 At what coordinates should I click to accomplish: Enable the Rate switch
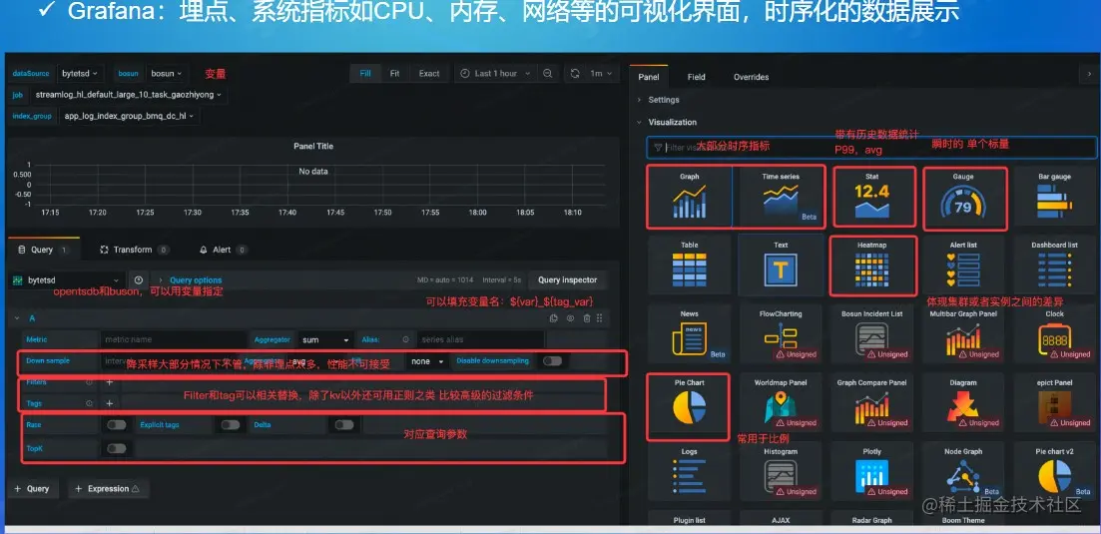point(117,424)
